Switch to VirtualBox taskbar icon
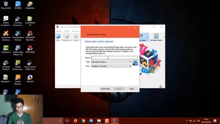Viewport: 220px width, 124px height. [114, 121]
